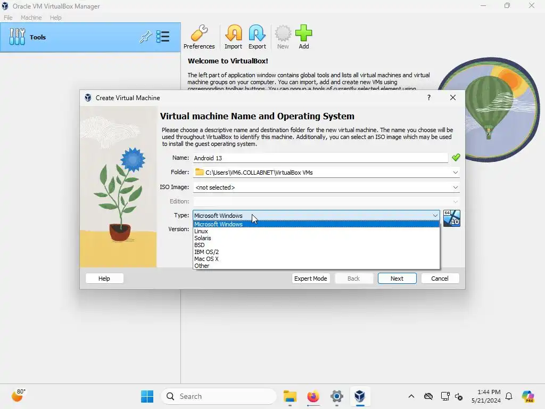
Task: Choose BSD from the Type list
Action: 316,245
